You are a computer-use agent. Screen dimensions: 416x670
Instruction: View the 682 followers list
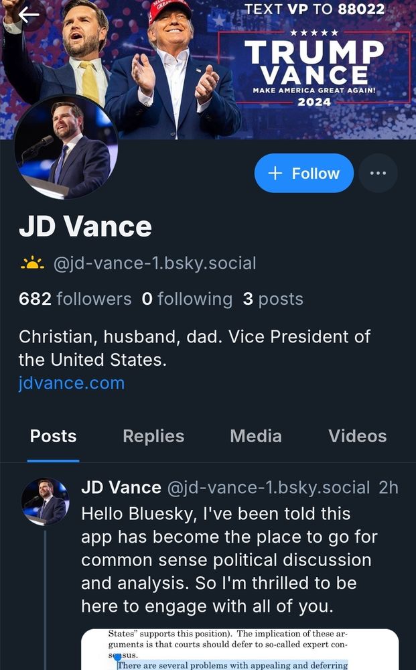(x=69, y=299)
